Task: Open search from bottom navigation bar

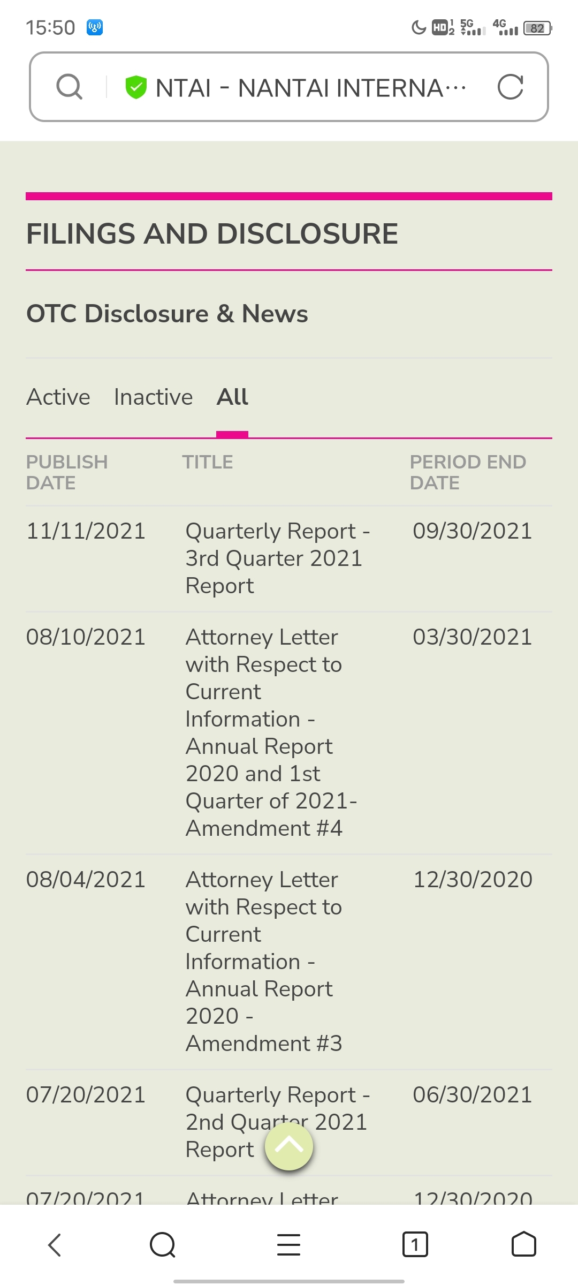Action: [x=163, y=1245]
